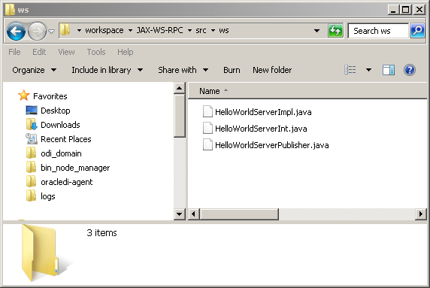Click the greyed Forward arrow button
Image resolution: width=430 pixels, height=288 pixels.
click(37, 32)
